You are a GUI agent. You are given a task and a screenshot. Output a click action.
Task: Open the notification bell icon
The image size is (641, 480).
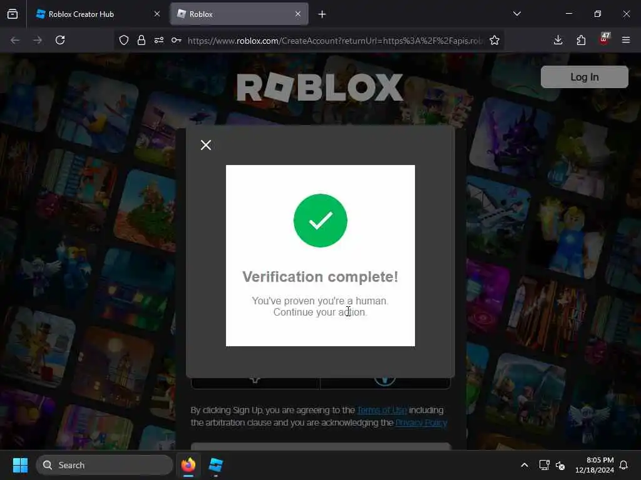[623, 465]
